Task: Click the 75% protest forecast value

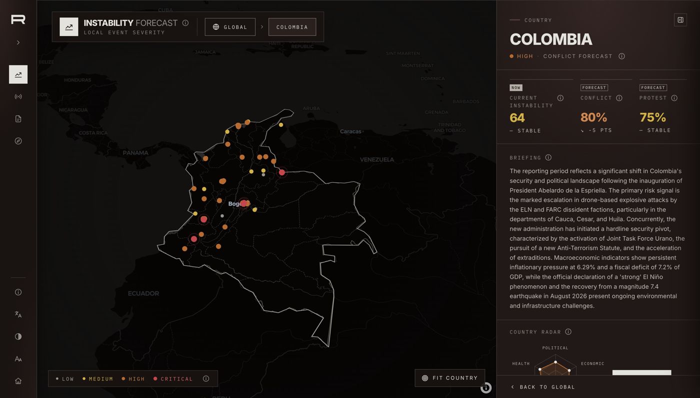Action: (x=653, y=118)
